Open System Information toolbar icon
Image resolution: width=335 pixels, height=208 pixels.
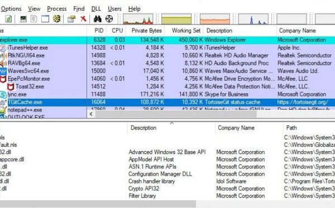pyautogui.click(x=23, y=19)
